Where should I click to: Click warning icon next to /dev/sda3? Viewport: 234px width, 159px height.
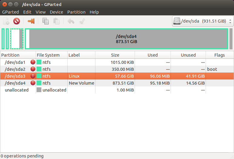click(33, 76)
